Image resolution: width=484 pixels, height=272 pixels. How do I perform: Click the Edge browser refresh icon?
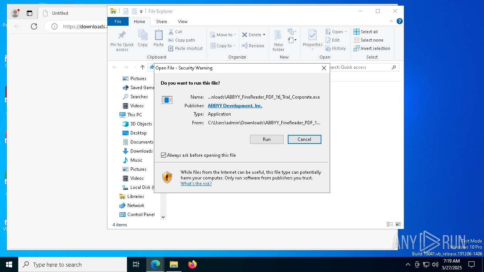(x=34, y=26)
